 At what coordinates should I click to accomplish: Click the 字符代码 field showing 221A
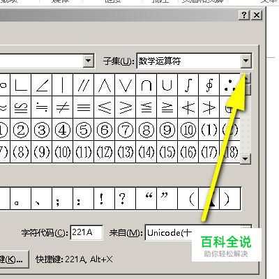point(86,232)
